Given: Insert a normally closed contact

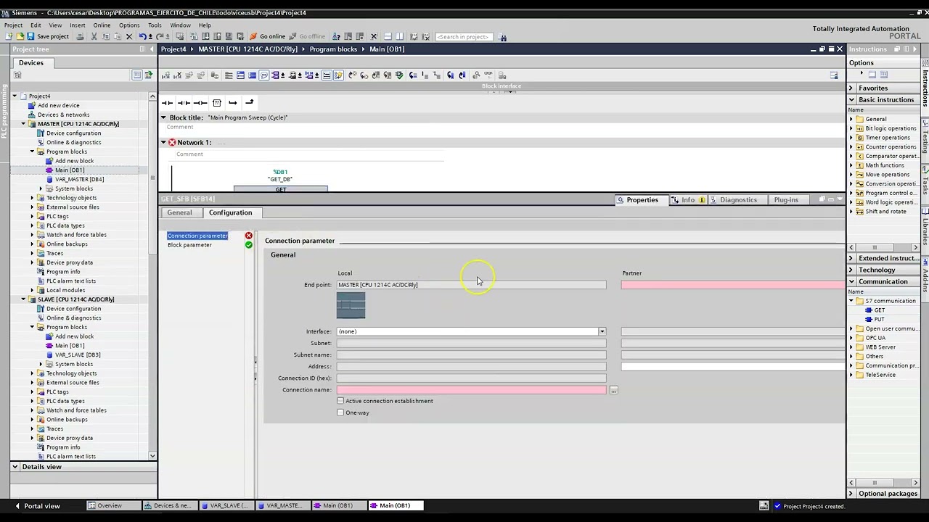Looking at the screenshot, I should (184, 103).
